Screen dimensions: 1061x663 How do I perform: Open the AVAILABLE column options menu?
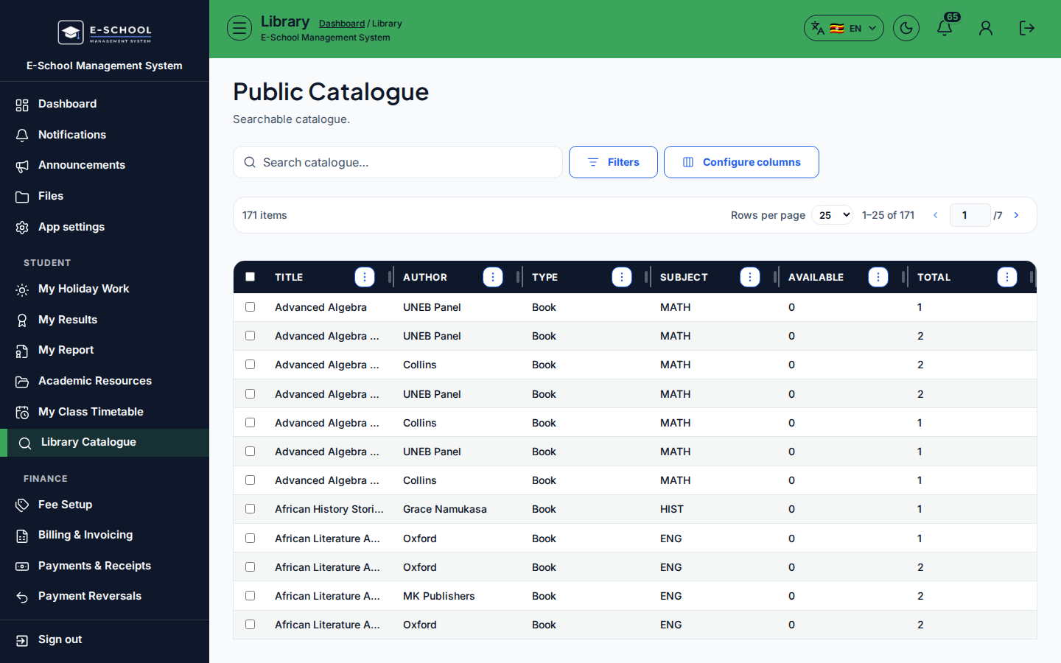pos(878,277)
